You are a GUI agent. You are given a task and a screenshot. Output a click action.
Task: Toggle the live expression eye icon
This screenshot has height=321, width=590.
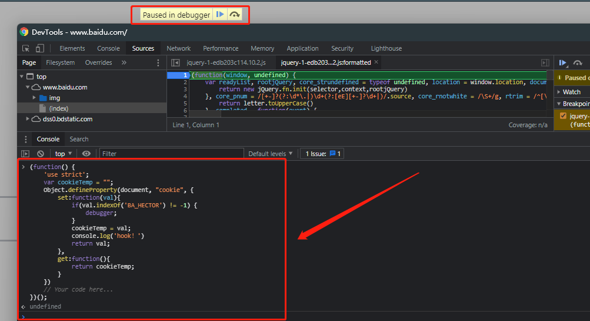click(86, 154)
